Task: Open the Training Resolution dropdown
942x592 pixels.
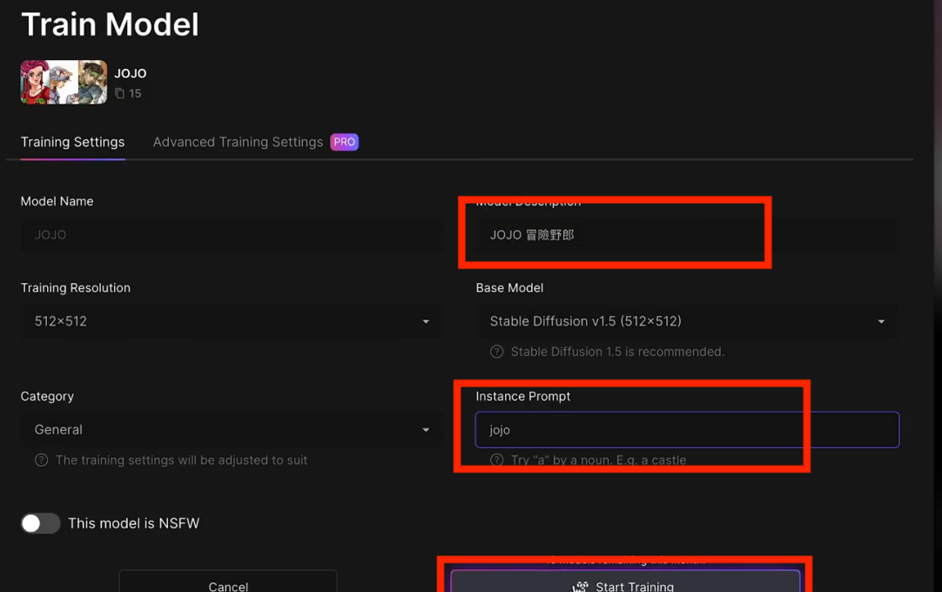Action: pyautogui.click(x=232, y=321)
